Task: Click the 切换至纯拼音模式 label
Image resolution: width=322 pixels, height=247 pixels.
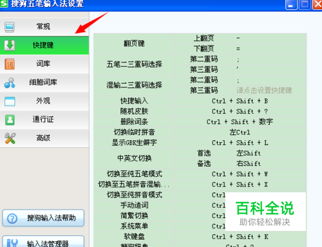Action: pos(134,195)
